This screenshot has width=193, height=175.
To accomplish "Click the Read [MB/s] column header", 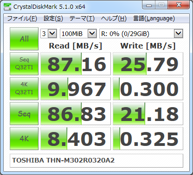I will pos(76,46).
